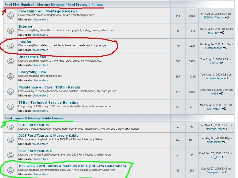Click Moderators link under Maintenance / Care forum
The image size is (238, 178).
[x=41, y=95]
